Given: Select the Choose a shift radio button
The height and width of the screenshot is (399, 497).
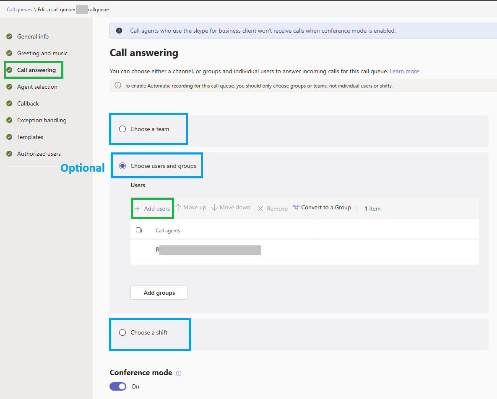Looking at the screenshot, I should click(122, 332).
